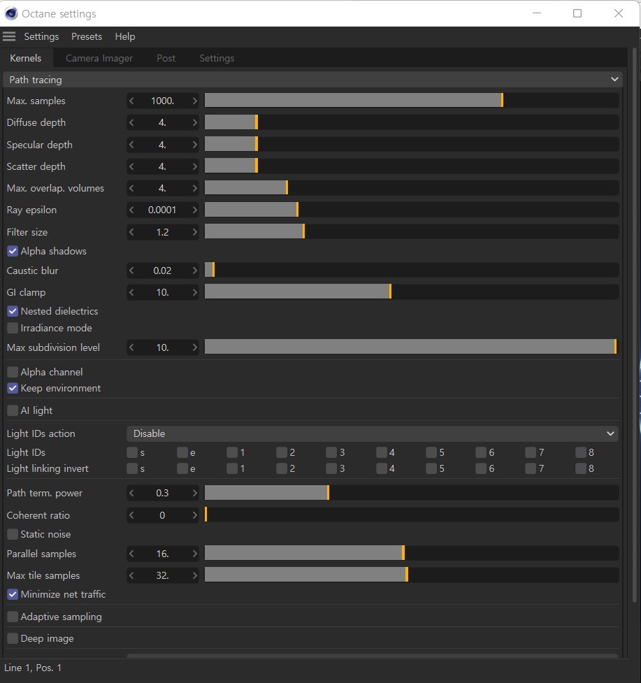Click the Path term. power slider bar
Screen dimensions: 641x683
(x=412, y=493)
